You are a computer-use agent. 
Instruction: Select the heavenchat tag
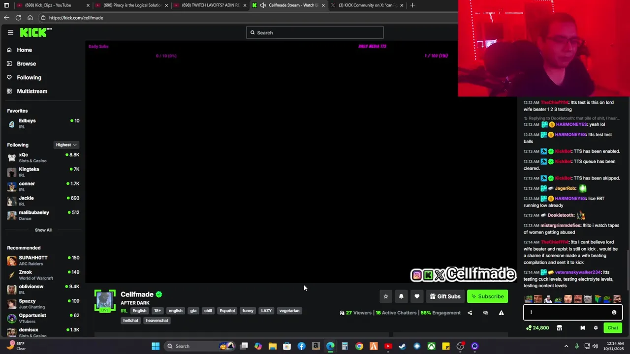(x=157, y=321)
